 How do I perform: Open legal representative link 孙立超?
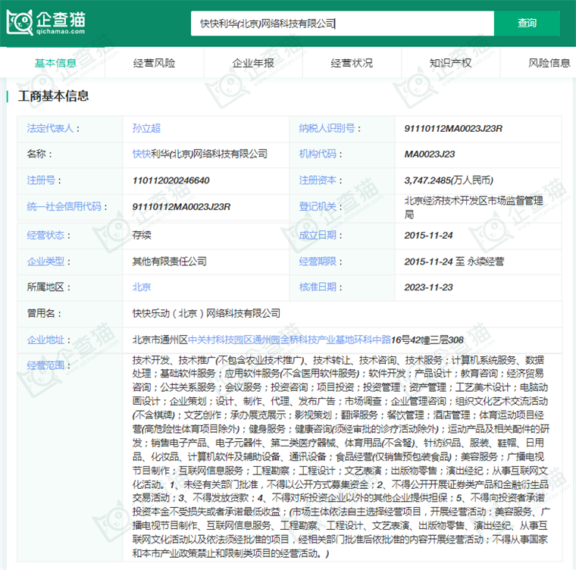click(146, 128)
